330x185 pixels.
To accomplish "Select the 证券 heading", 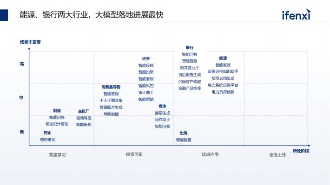I will [146, 59].
